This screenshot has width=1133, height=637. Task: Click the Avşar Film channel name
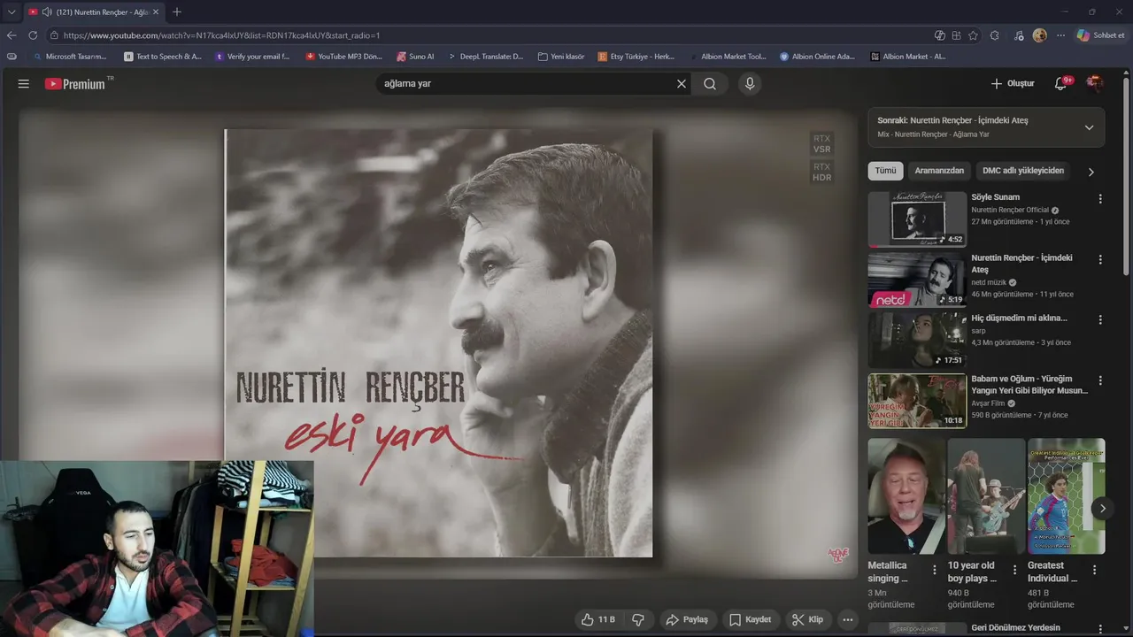(989, 403)
